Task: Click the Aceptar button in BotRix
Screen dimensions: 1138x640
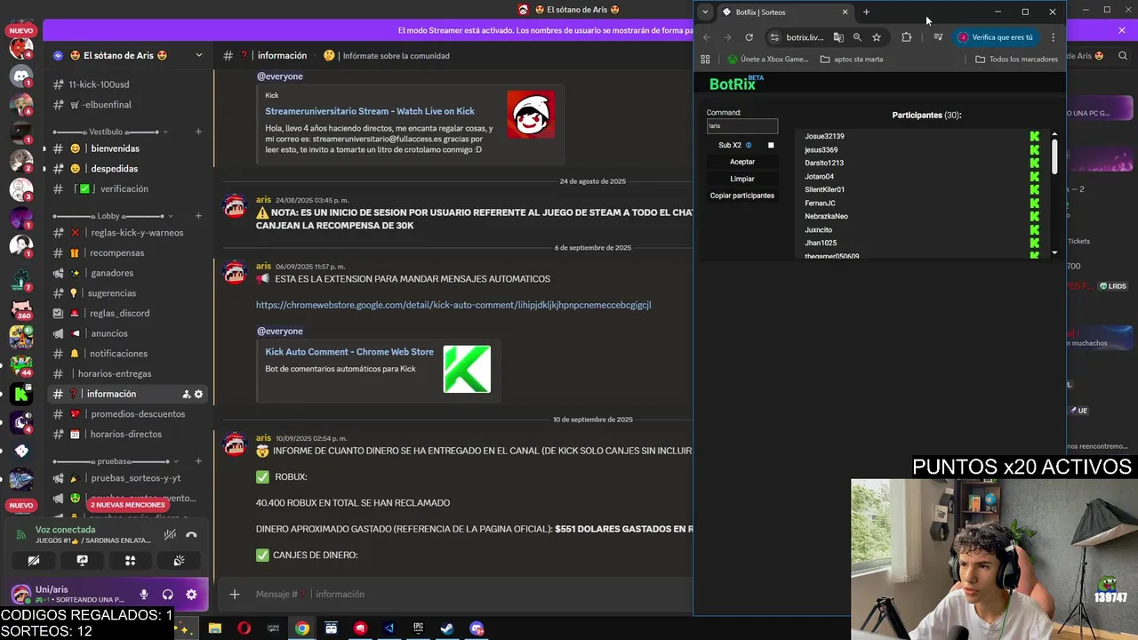Action: click(742, 162)
